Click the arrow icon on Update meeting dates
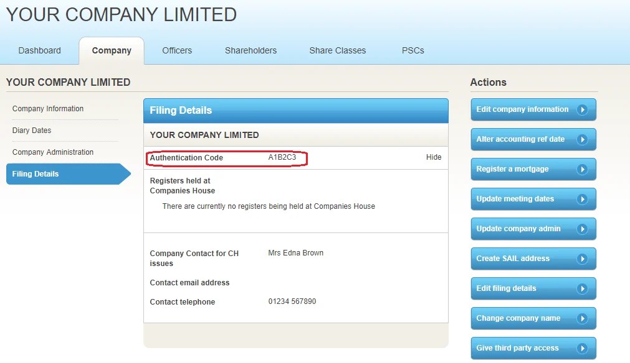The image size is (630, 363). (585, 198)
